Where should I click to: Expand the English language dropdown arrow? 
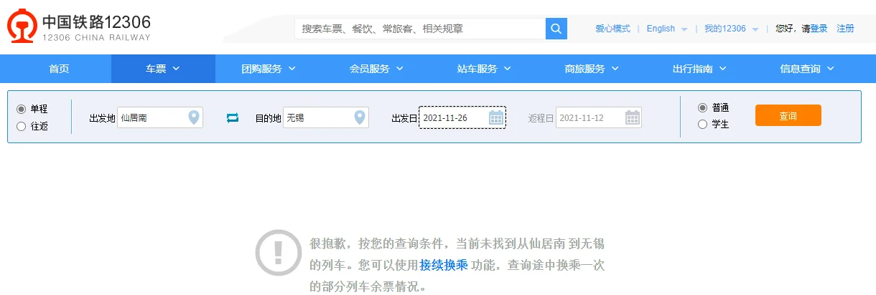(684, 29)
